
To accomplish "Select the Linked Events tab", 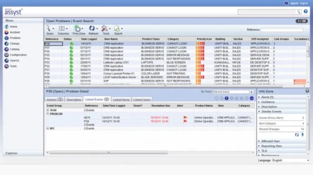I will [x=97, y=99].
